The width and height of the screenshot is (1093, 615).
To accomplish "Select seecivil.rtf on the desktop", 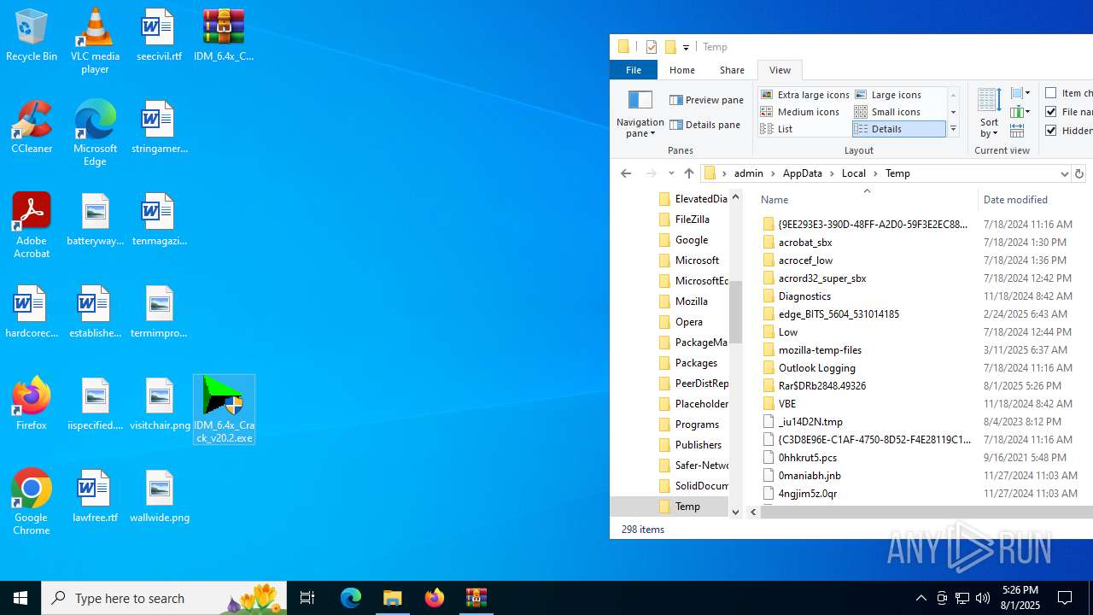I will pos(158,35).
